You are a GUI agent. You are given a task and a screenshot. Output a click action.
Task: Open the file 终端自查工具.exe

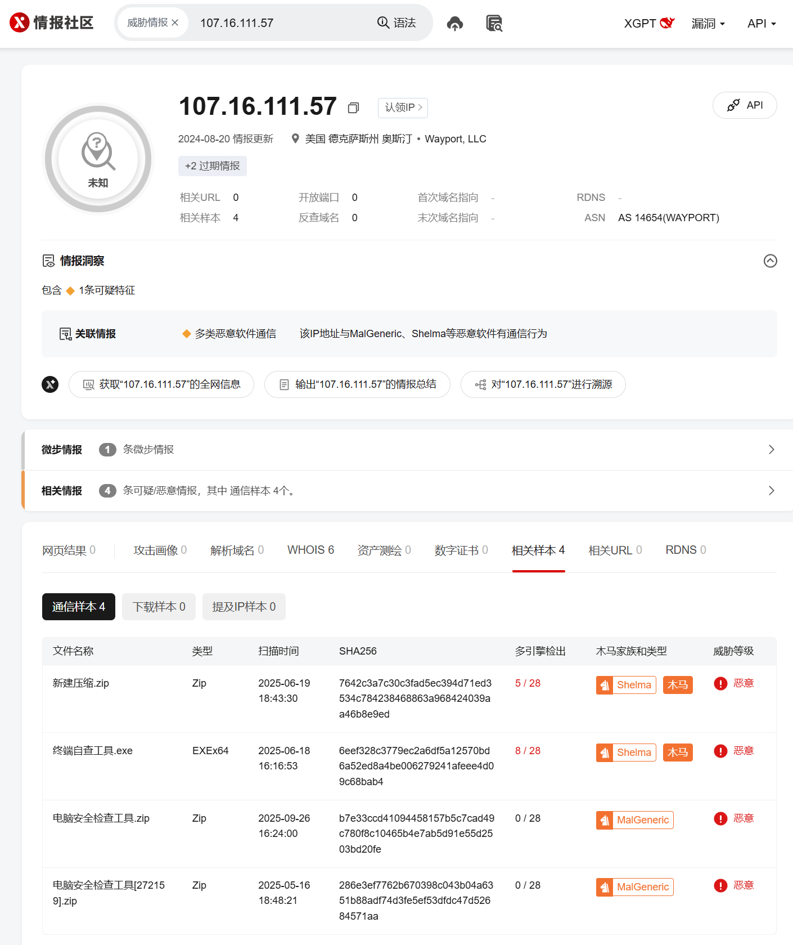tap(93, 751)
